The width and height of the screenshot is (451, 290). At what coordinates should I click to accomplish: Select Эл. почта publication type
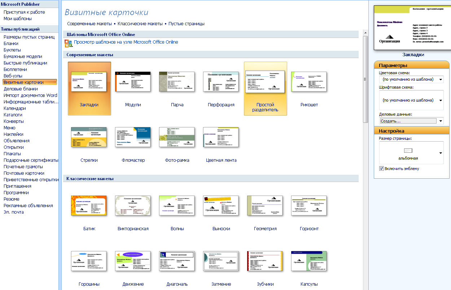14,212
